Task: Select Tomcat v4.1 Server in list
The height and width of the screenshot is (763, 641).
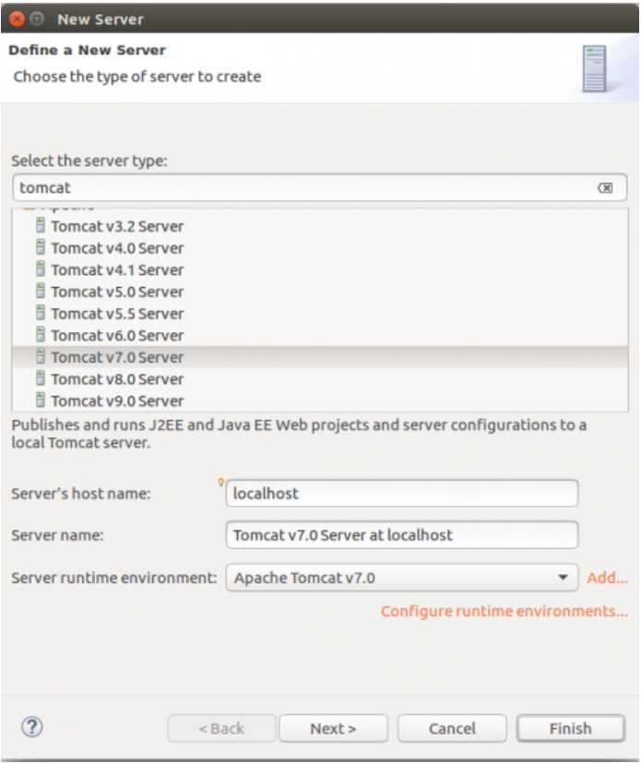Action: pos(117,269)
